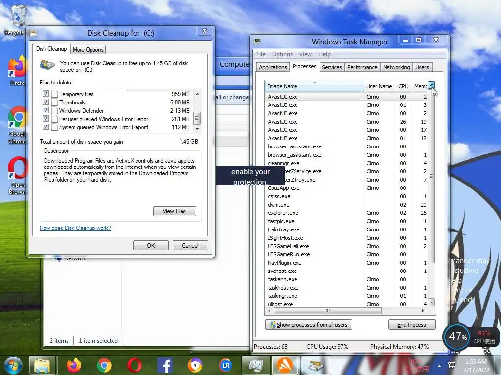Open the purple shield browser taskbar icon
501x375 pixels.
[195, 365]
